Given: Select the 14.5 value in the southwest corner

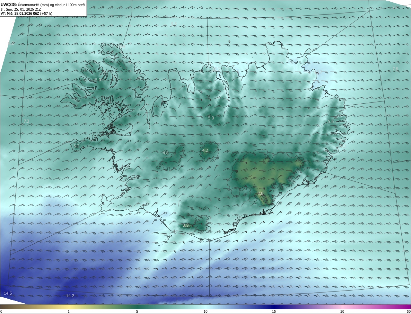Looking at the screenshot, I should point(8,293).
